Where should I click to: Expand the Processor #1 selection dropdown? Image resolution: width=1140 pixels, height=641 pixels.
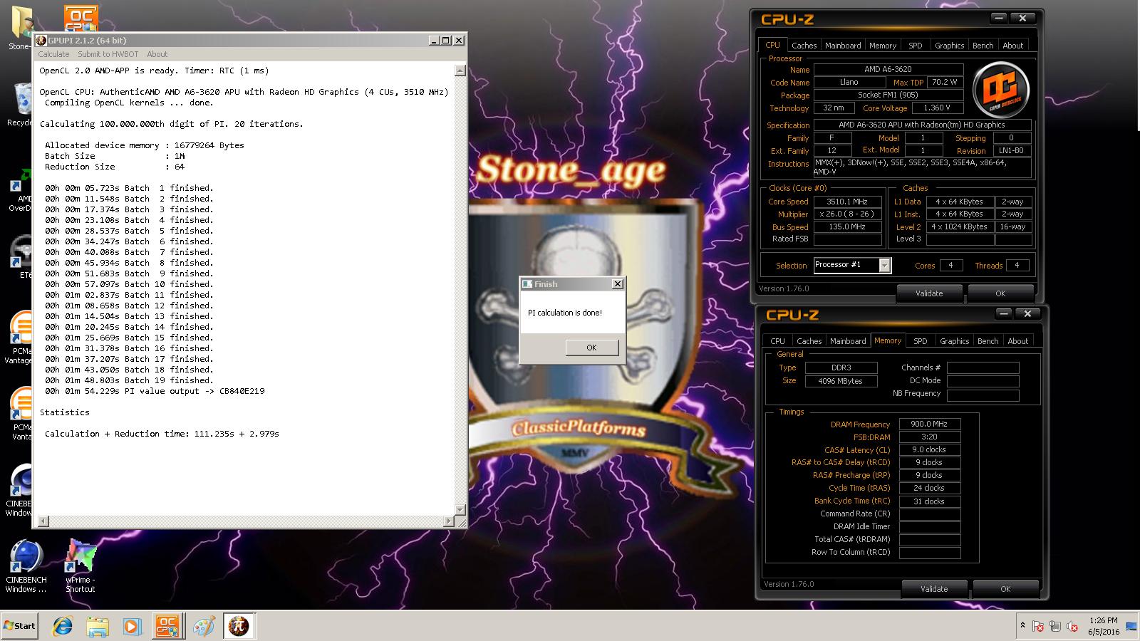pyautogui.click(x=884, y=266)
